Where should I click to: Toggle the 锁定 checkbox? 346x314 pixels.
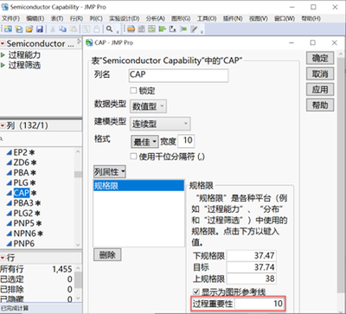point(133,91)
